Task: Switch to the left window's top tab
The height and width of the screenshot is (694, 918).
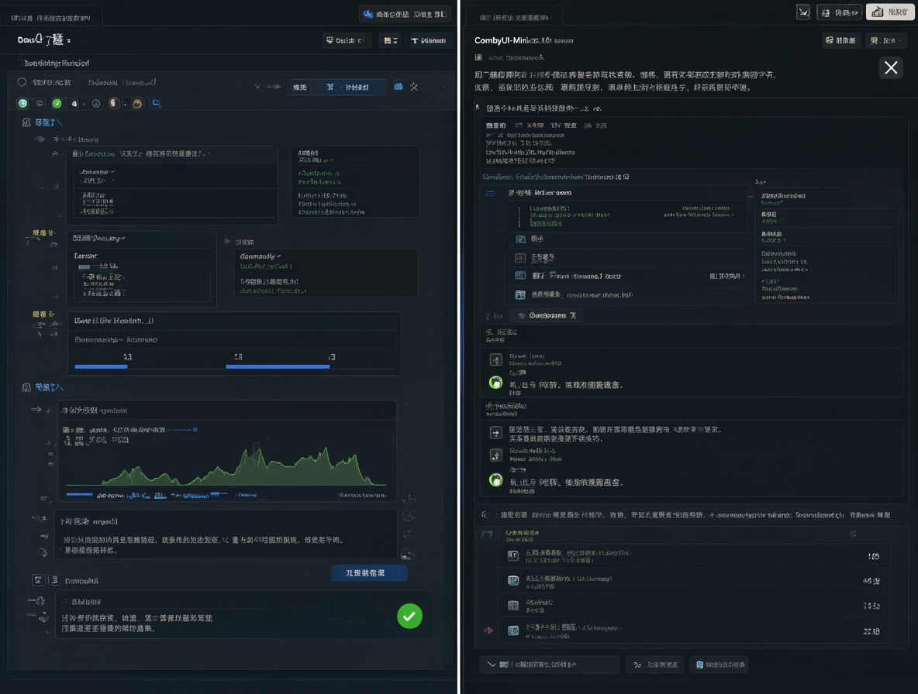Action: pyautogui.click(x=51, y=18)
